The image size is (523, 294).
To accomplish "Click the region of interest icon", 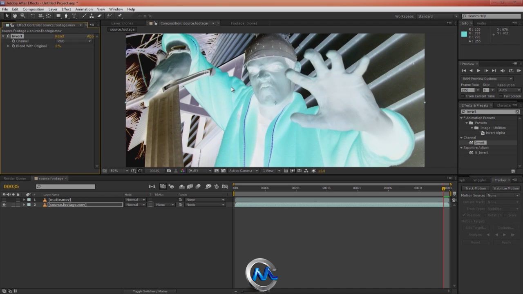I will 217,171.
